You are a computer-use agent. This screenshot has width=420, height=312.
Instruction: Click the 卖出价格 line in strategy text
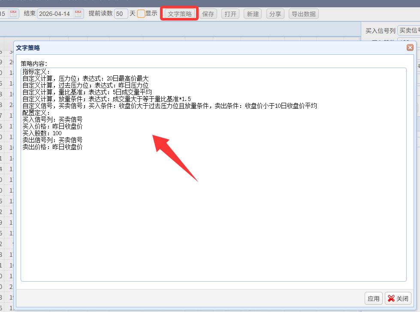(52, 147)
